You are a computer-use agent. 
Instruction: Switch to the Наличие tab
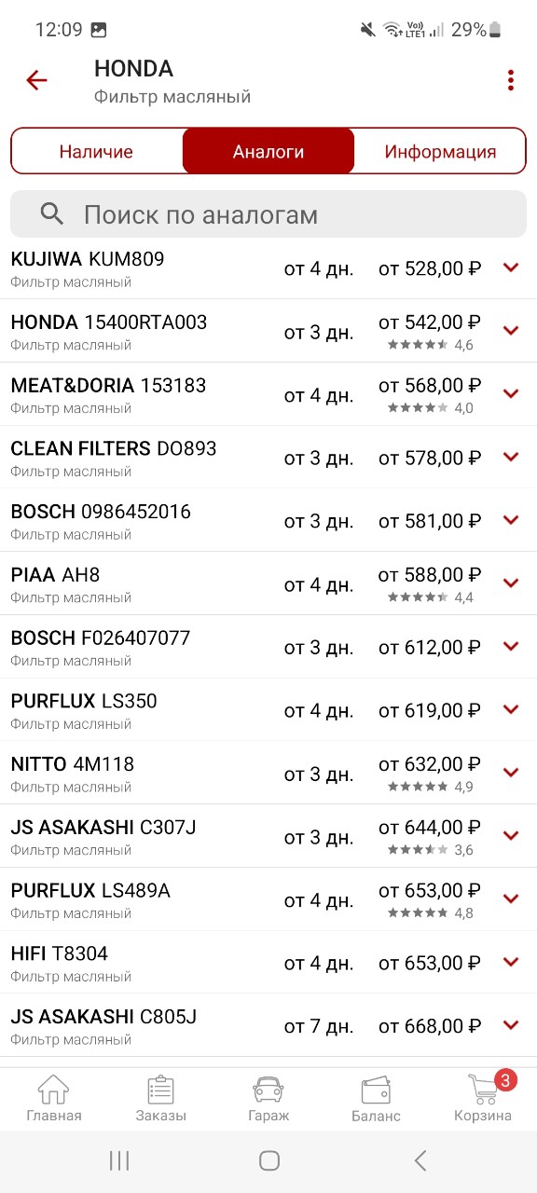tap(96, 151)
